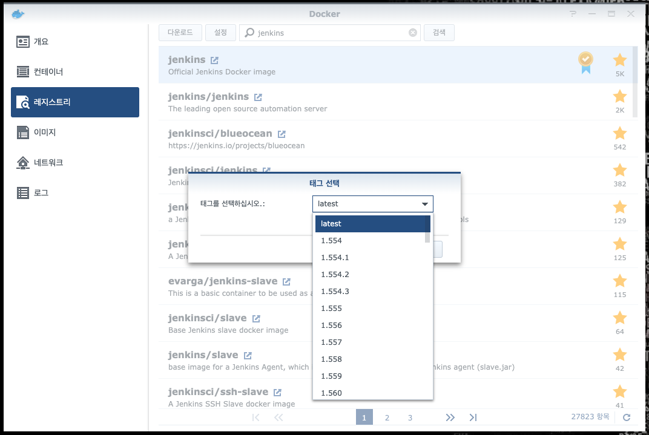Open external link for jenkinsci/blueocean

coord(282,134)
